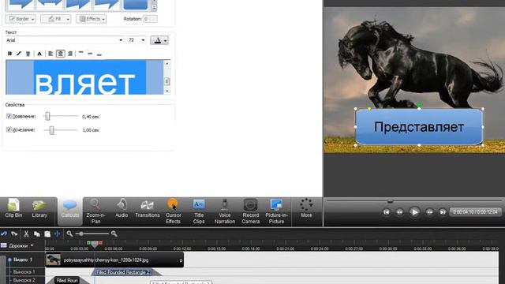Open the Voice Narration tool

tap(224, 211)
